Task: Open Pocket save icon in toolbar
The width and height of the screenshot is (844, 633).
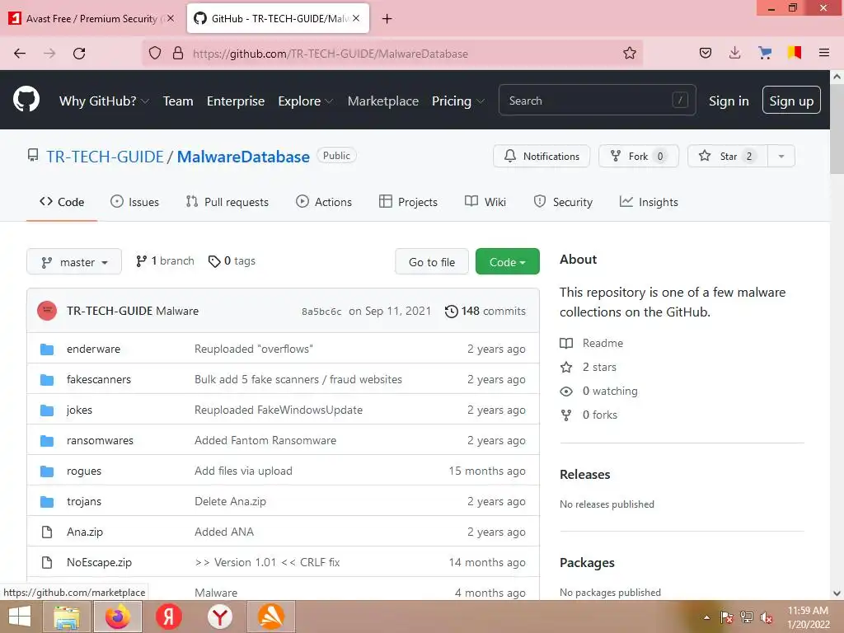Action: coord(706,53)
